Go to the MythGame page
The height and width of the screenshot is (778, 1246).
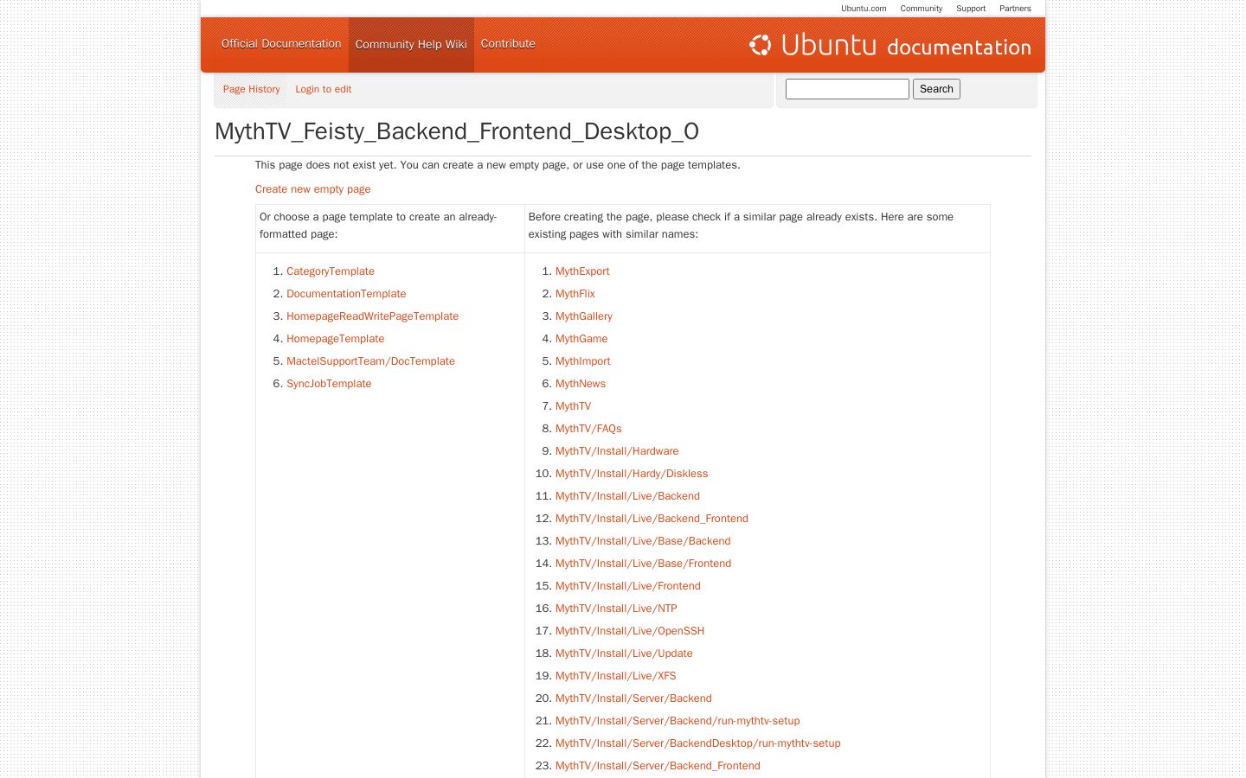[581, 339]
